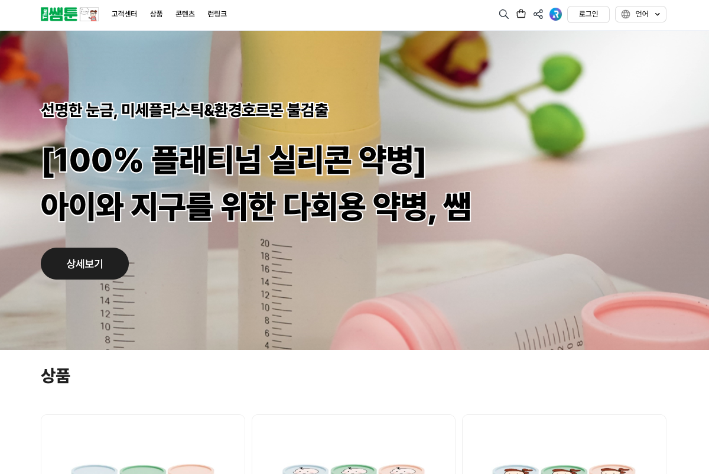
Task: Click the share icon in header
Action: (x=538, y=14)
